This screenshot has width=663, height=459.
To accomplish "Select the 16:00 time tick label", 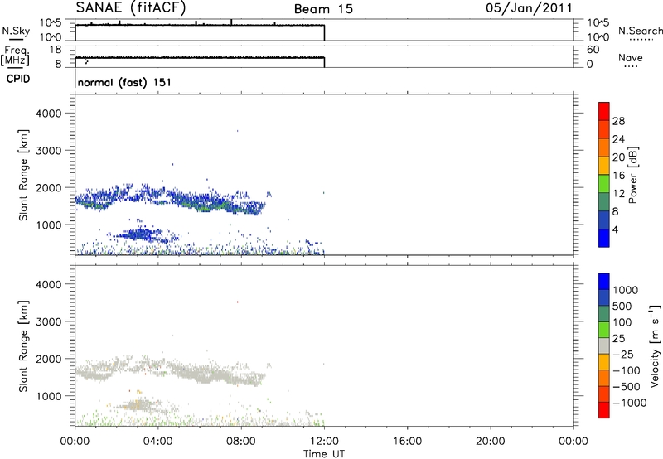I will click(407, 442).
